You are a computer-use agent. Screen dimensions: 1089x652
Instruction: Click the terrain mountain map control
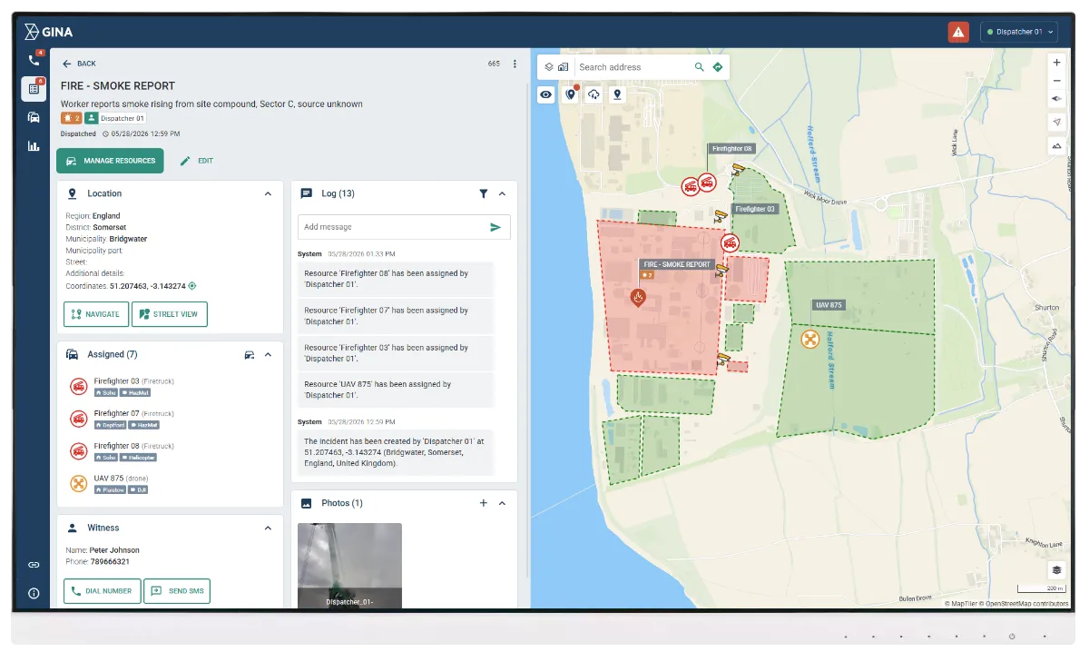(x=1056, y=145)
